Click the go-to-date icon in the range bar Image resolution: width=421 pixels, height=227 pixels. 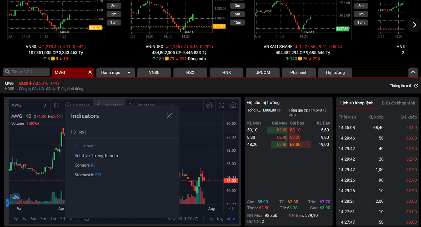86,219
